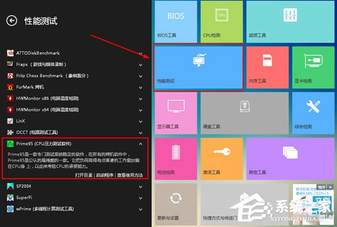Open the 超频工具 tile

[x=290, y=21]
